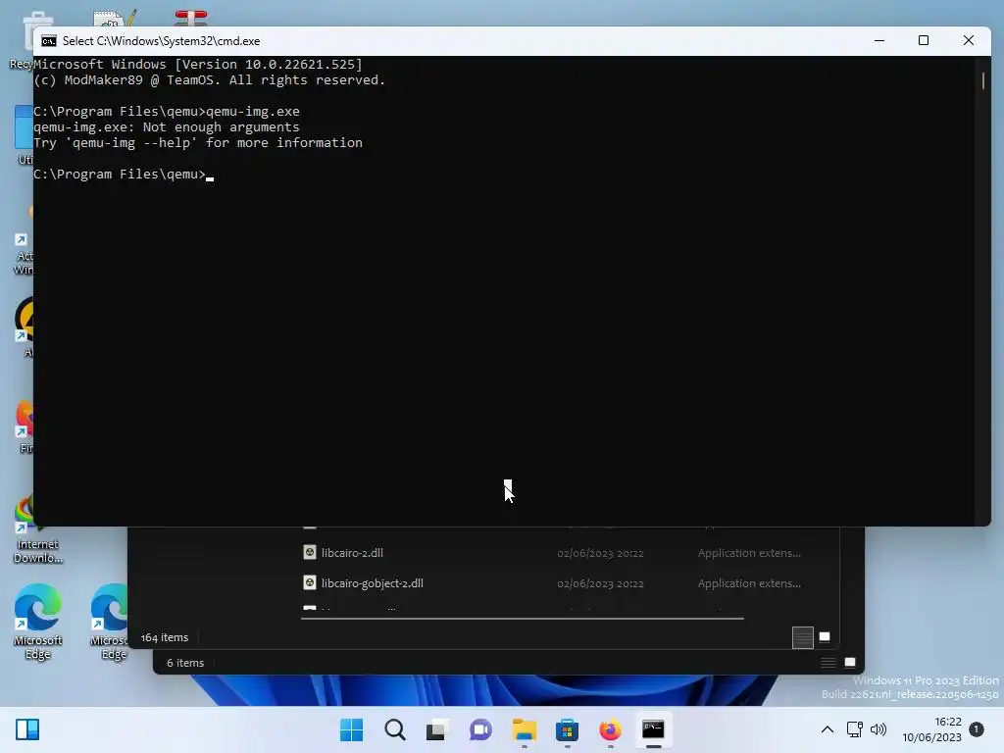Close the cmd.exe window

click(968, 40)
